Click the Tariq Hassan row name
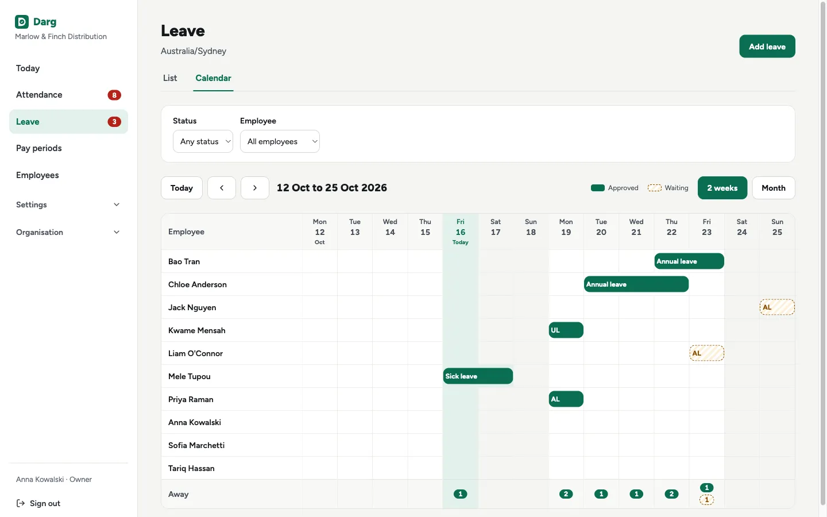This screenshot has height=517, width=827. (x=191, y=468)
